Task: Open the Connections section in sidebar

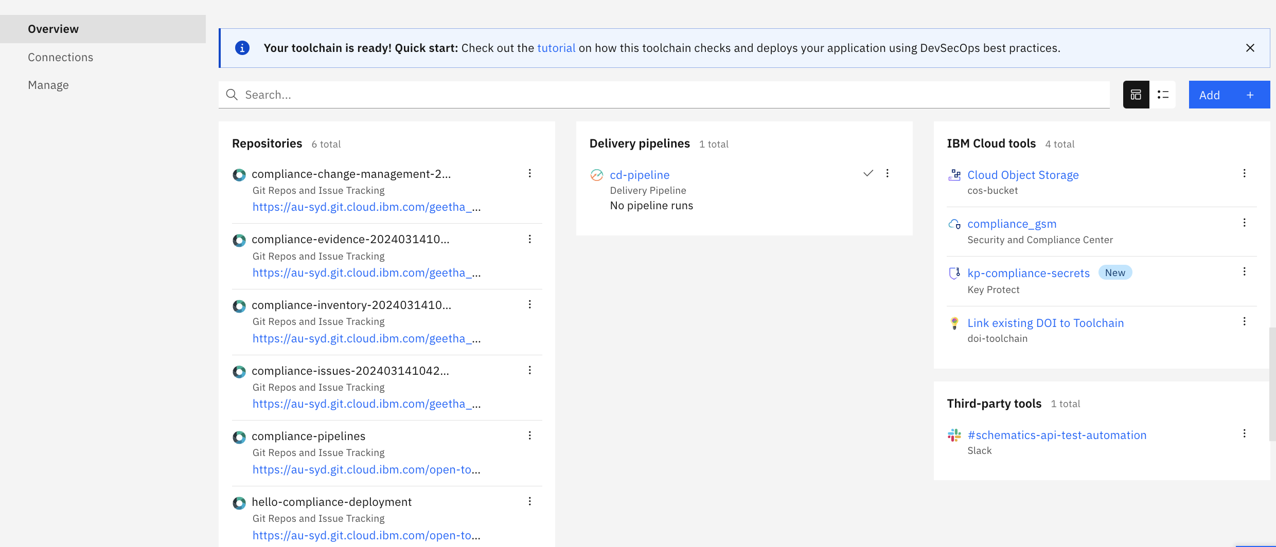Action: 61,57
